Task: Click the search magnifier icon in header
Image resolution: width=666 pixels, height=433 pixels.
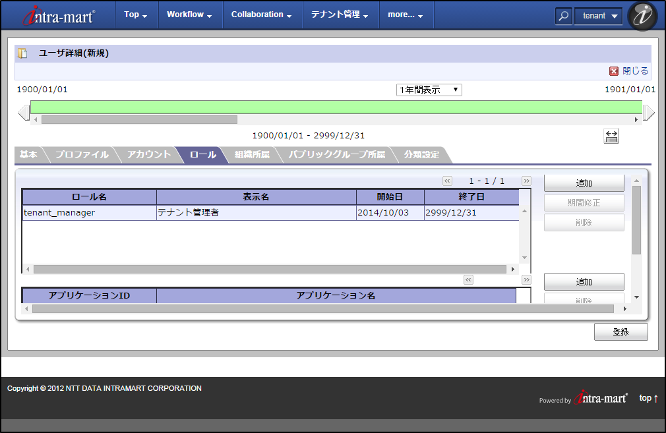Action: [x=563, y=16]
